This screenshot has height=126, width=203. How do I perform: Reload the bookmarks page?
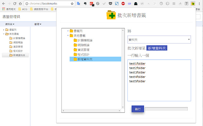point(15,3)
